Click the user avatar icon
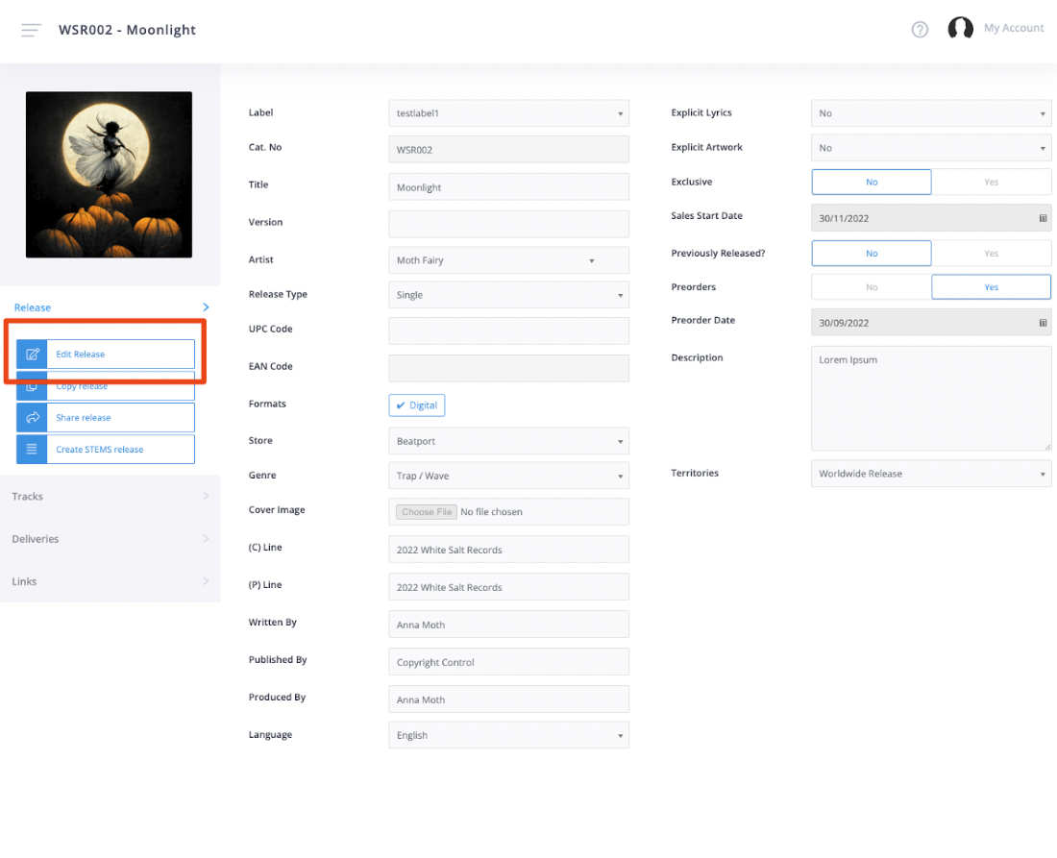1057x858 pixels. [960, 28]
